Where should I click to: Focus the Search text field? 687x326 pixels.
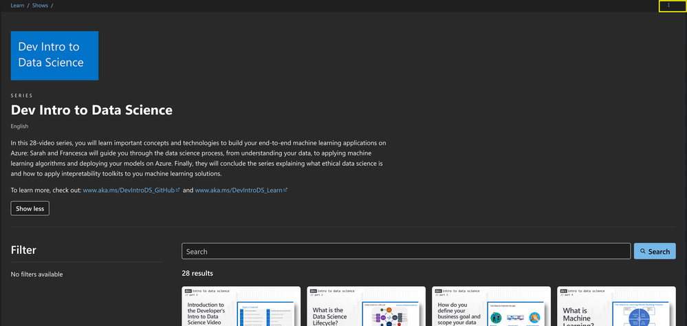tap(406, 251)
